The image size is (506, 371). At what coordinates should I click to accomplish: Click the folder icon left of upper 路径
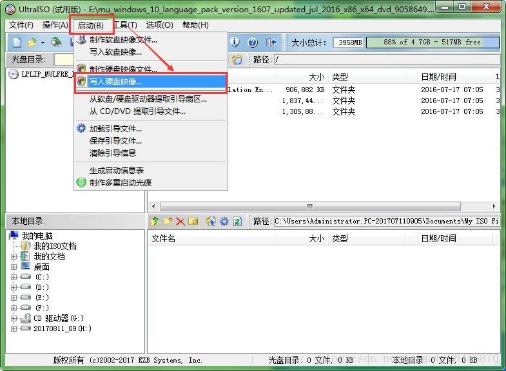click(x=237, y=59)
